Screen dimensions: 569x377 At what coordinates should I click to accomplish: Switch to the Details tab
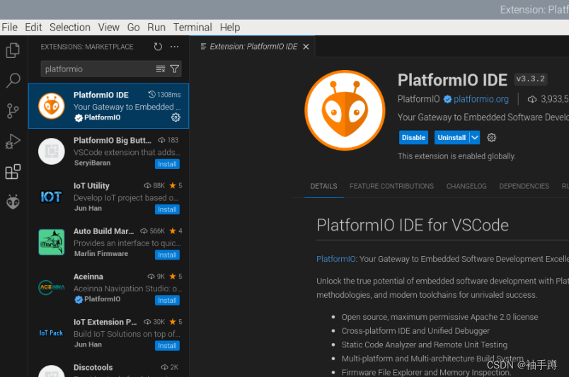(x=323, y=186)
